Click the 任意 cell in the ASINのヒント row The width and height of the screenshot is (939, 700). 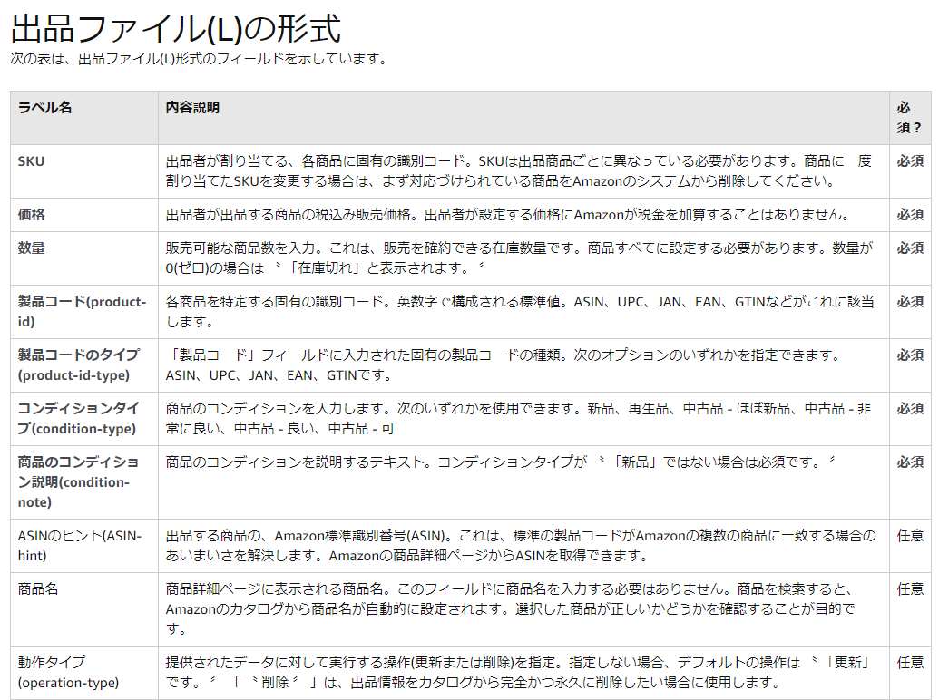pyautogui.click(x=910, y=535)
